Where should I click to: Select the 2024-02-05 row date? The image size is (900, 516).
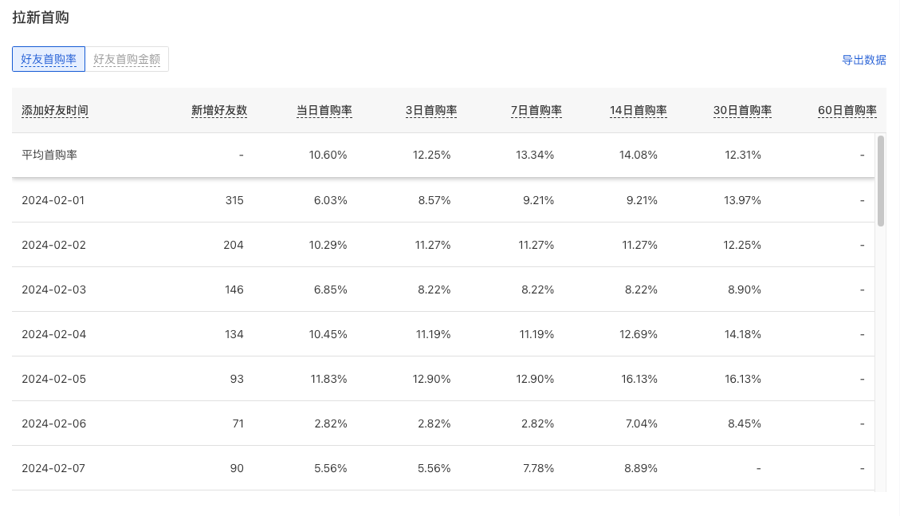(54, 379)
